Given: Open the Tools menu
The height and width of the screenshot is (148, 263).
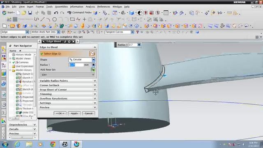Looking at the screenshot, I should 49,7.
